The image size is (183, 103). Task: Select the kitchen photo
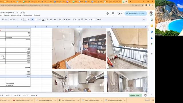(x=78, y=81)
